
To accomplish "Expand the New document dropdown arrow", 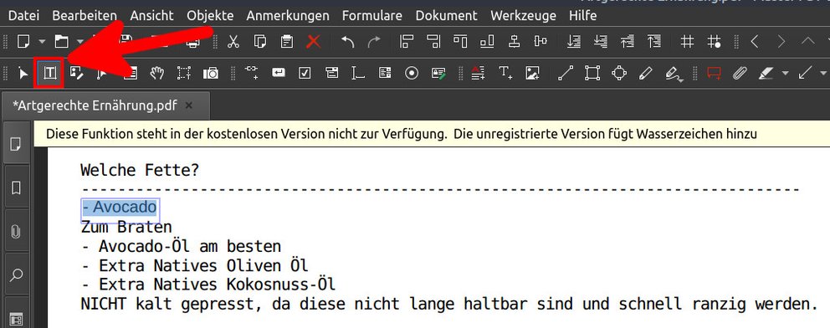I will coord(42,42).
